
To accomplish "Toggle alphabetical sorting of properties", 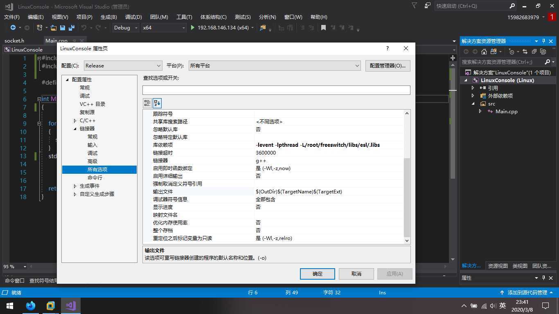I will (157, 103).
